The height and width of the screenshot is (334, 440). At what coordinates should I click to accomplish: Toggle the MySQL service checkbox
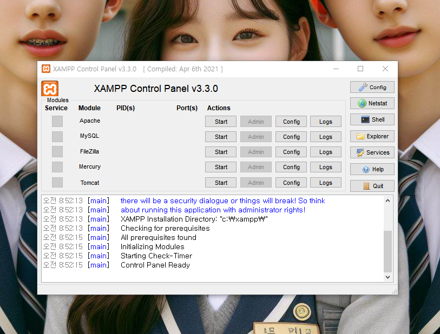point(57,136)
